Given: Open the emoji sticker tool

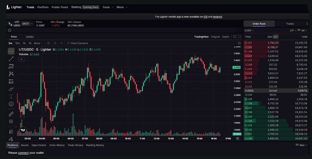Looking at the screenshot, I should point(11,104).
